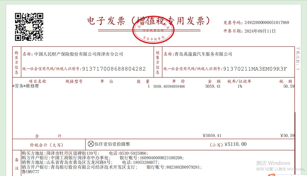Screen dimensions: 307x176
Task: Click the 1% tax rate value
Action: [x=240, y=86]
